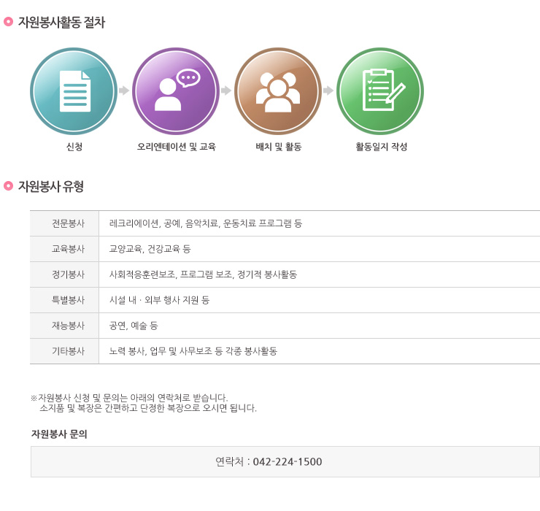Click the 노력 봉사, 업무 및 사무보조 cell
The width and height of the screenshot is (540, 511).
click(319, 351)
